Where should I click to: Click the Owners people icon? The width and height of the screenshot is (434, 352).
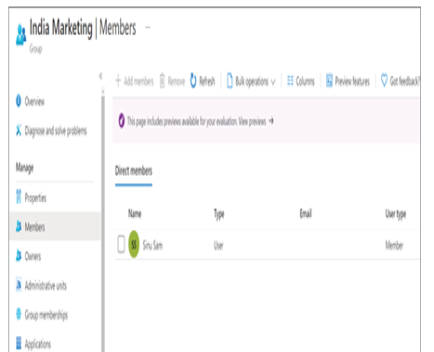click(x=19, y=255)
